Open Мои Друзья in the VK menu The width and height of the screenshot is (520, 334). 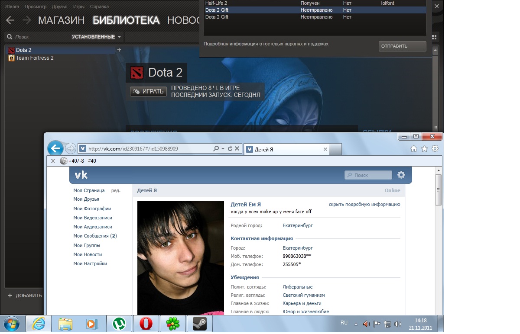point(86,199)
